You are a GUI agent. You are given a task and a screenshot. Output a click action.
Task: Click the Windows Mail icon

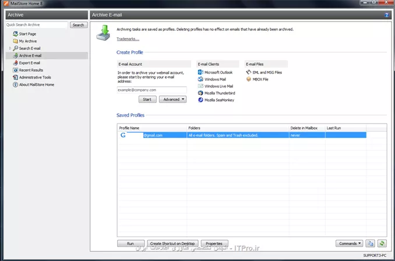coord(200,79)
